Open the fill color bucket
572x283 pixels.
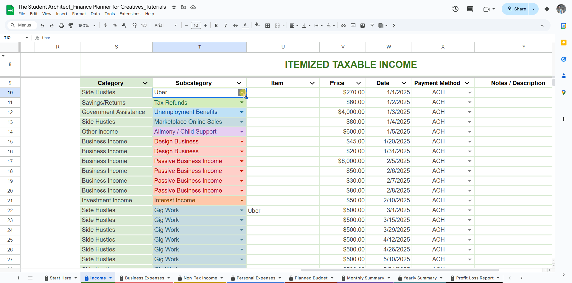coord(257,25)
